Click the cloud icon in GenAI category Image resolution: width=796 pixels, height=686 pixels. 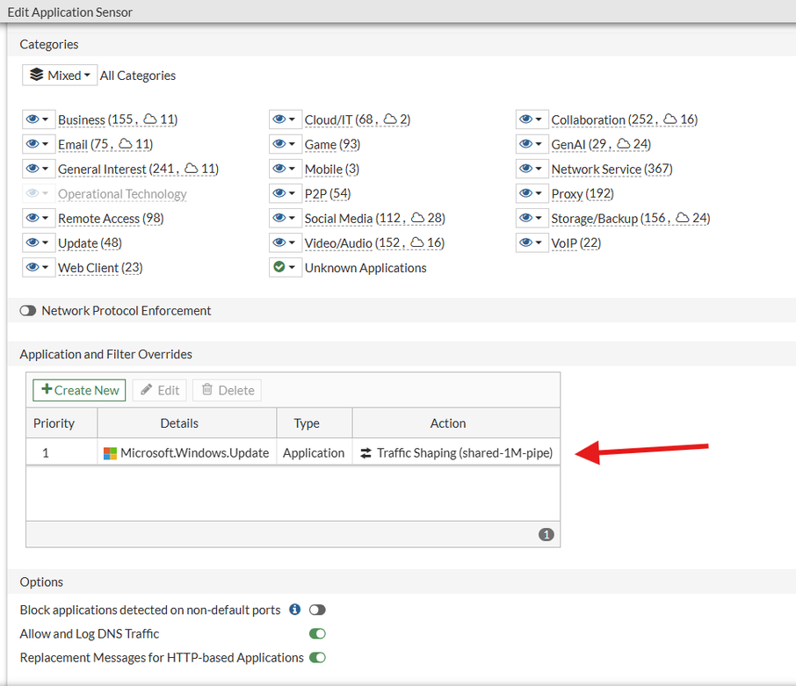click(x=624, y=143)
